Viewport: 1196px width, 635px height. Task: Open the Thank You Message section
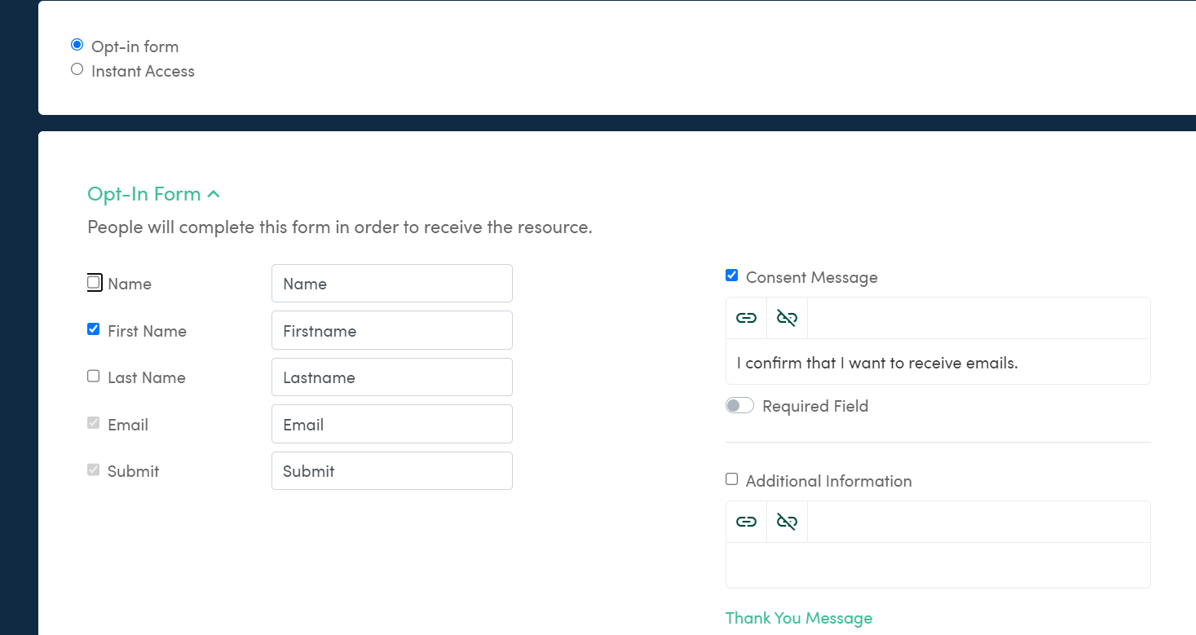(x=799, y=618)
